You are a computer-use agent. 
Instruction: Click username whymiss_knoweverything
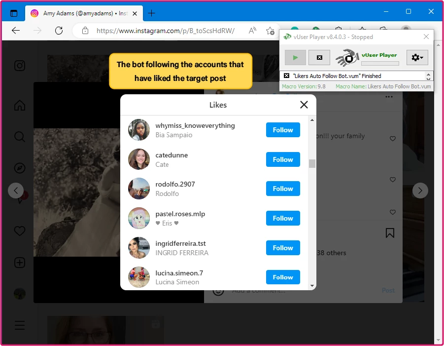tap(195, 126)
